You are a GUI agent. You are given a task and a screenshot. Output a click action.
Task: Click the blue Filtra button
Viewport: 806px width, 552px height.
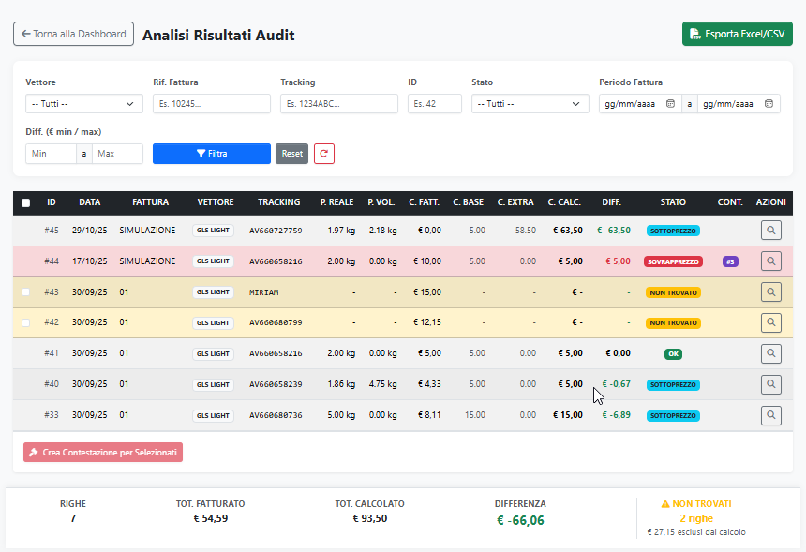pyautogui.click(x=211, y=154)
